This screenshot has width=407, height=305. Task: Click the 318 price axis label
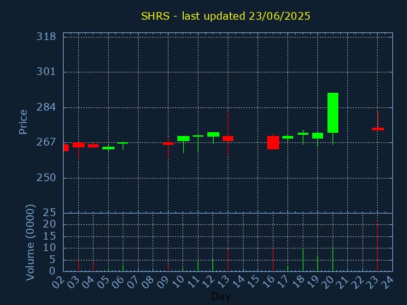click(46, 37)
